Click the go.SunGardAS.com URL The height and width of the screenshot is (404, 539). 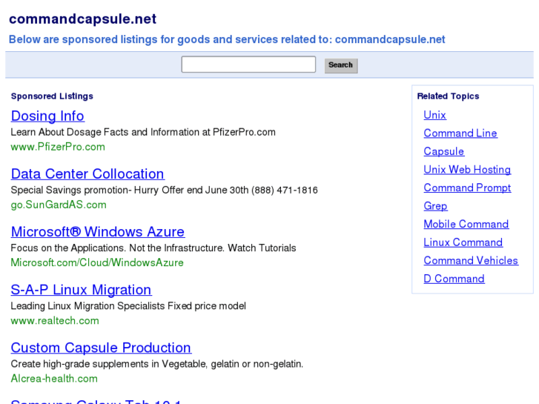click(59, 205)
